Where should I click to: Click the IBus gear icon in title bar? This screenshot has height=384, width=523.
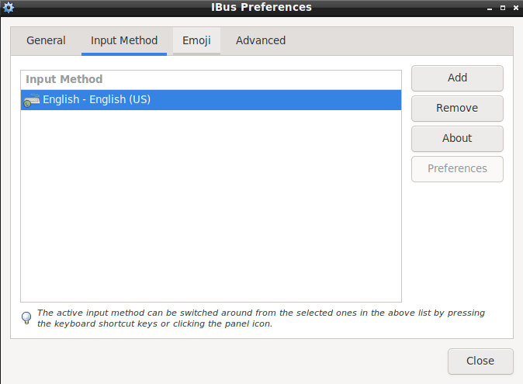[9, 7]
